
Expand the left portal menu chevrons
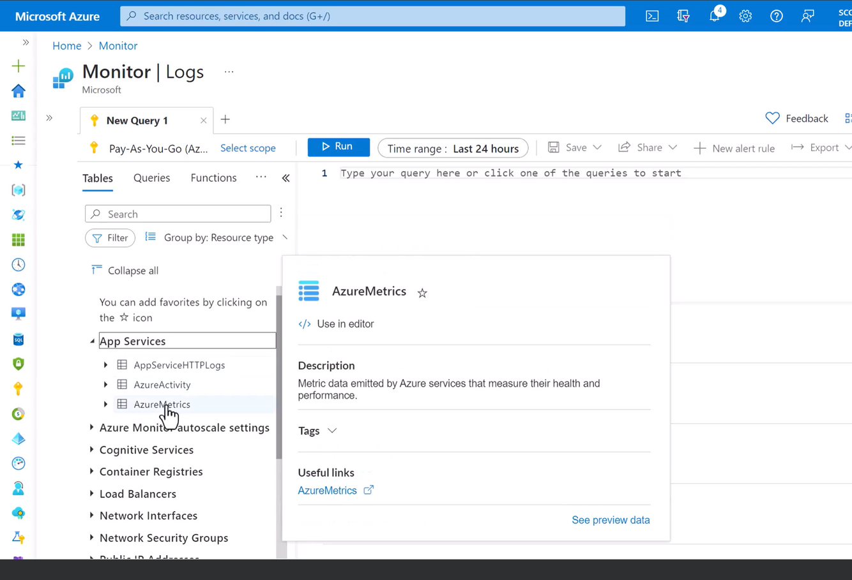26,42
